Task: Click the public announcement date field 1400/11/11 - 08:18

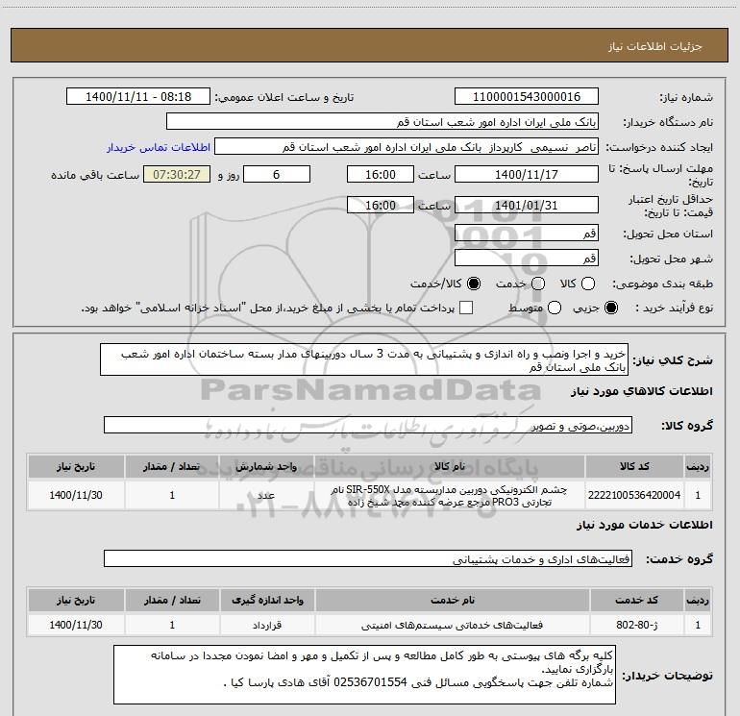Action: 138,97
